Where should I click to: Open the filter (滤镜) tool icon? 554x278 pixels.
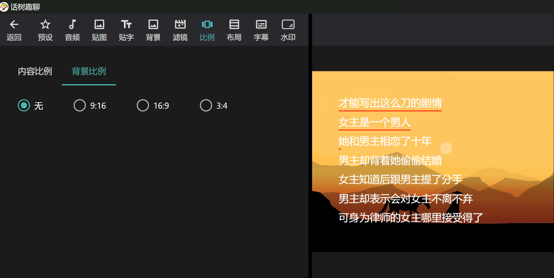point(180,25)
